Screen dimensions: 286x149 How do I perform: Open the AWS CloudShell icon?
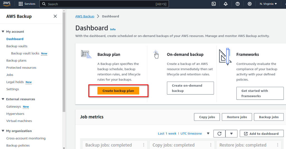tap(214, 4)
